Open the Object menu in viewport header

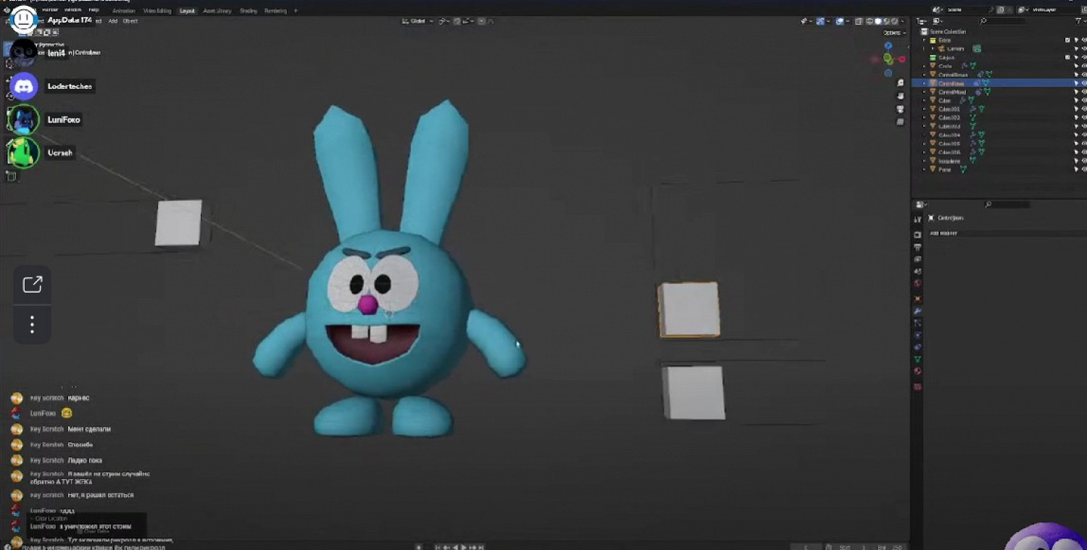(130, 21)
